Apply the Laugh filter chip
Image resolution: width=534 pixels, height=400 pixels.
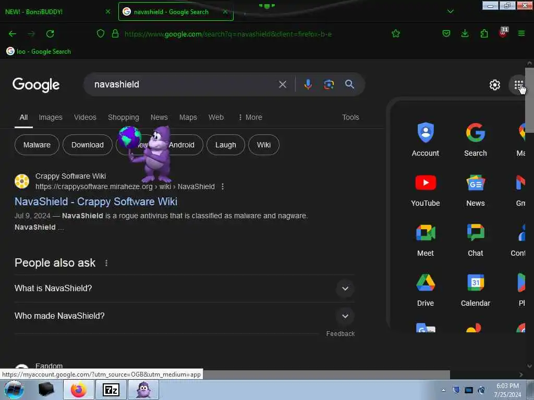pos(225,145)
